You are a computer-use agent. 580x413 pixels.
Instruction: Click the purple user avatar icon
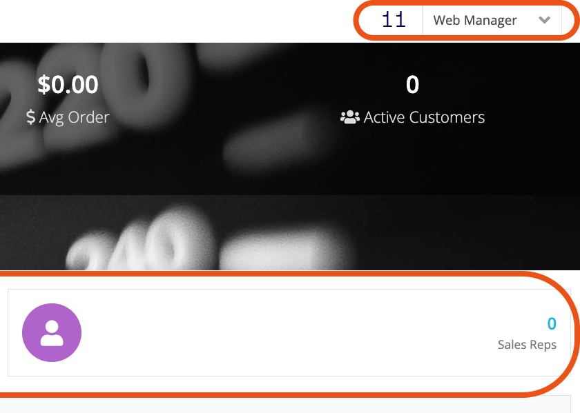[x=52, y=332]
